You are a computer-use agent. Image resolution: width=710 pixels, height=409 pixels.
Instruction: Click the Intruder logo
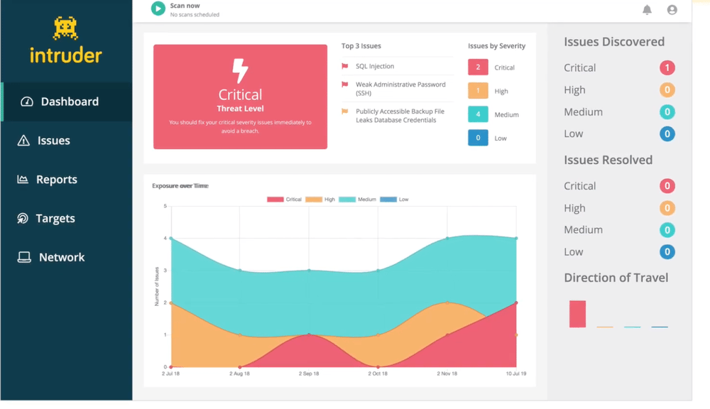[x=65, y=40]
